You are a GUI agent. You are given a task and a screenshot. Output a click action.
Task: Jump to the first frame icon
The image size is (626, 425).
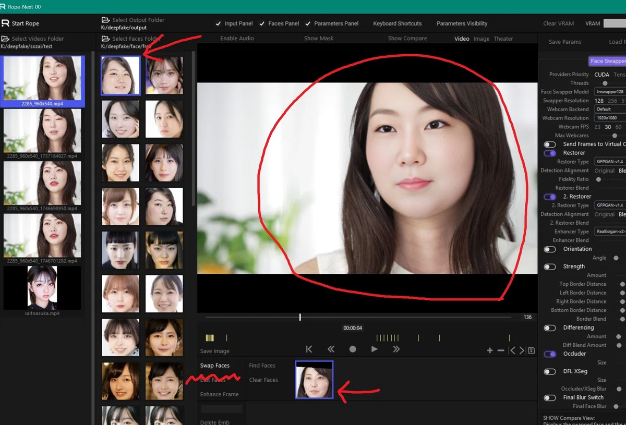point(309,349)
